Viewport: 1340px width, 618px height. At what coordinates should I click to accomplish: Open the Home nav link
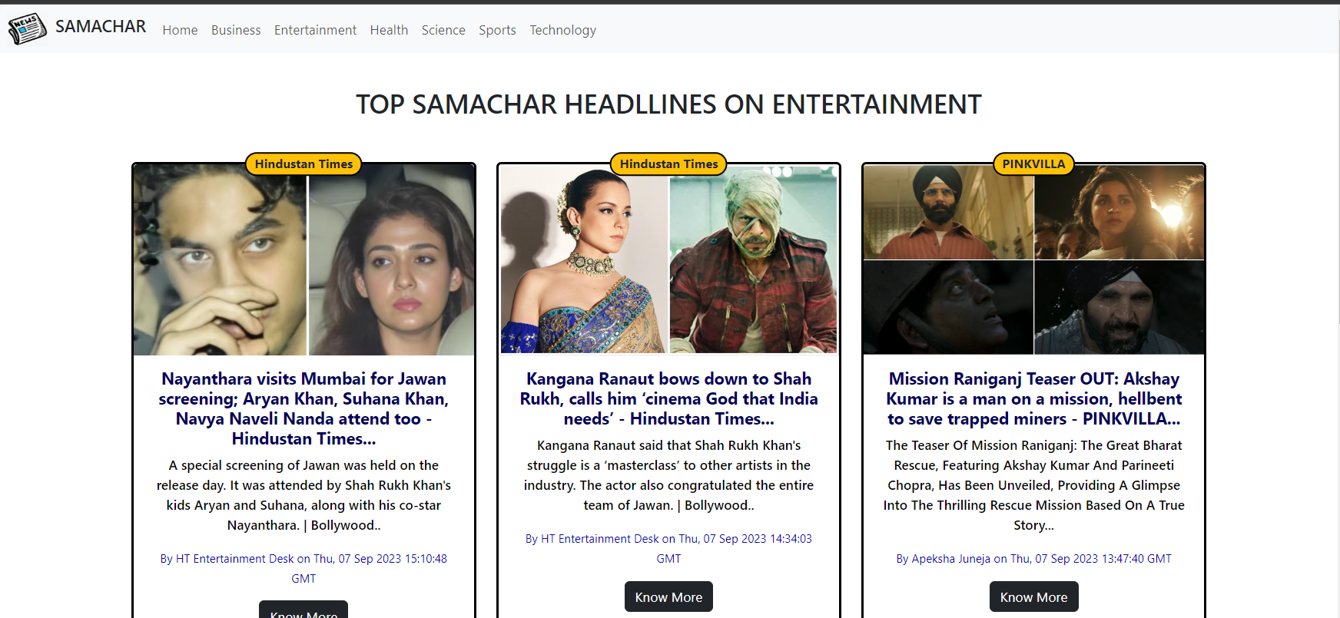[x=180, y=30]
